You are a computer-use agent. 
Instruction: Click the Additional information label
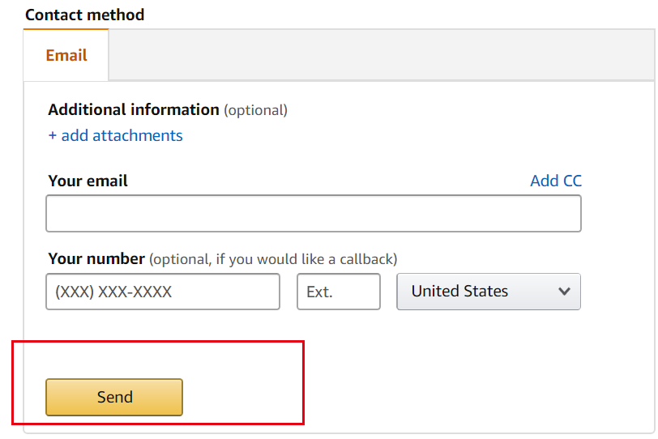[x=134, y=109]
